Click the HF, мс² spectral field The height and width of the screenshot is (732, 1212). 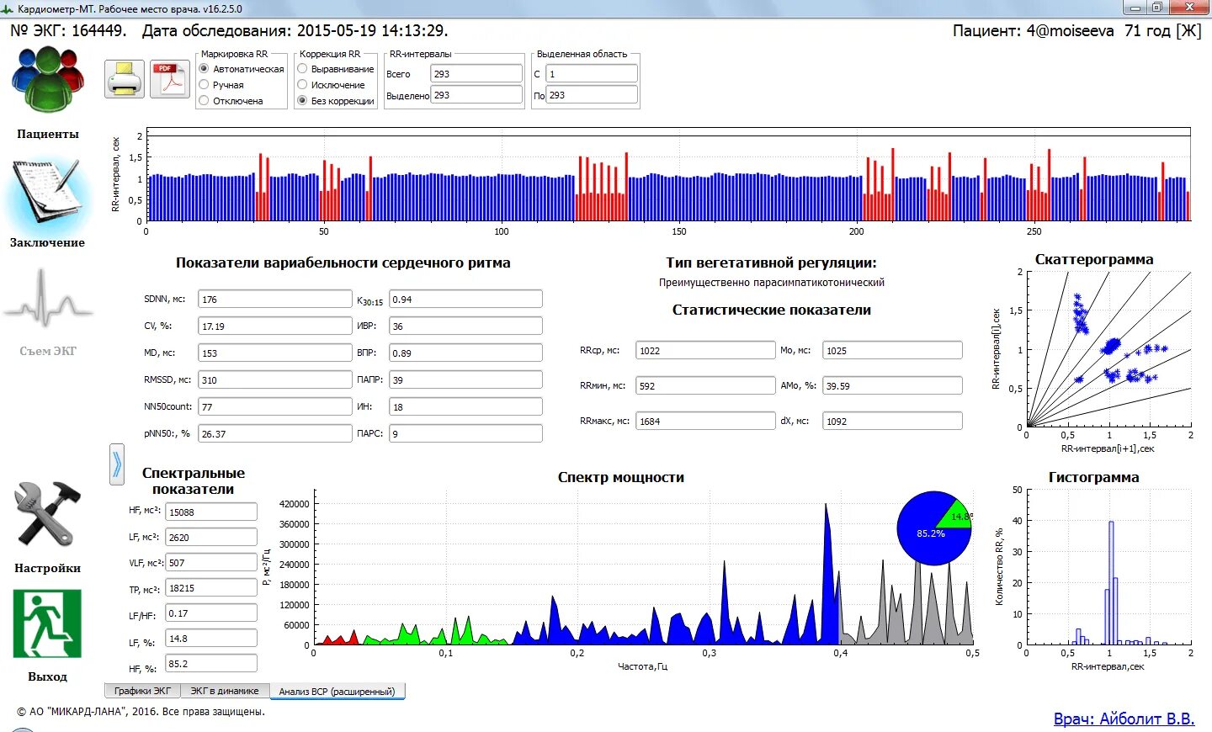click(x=211, y=512)
